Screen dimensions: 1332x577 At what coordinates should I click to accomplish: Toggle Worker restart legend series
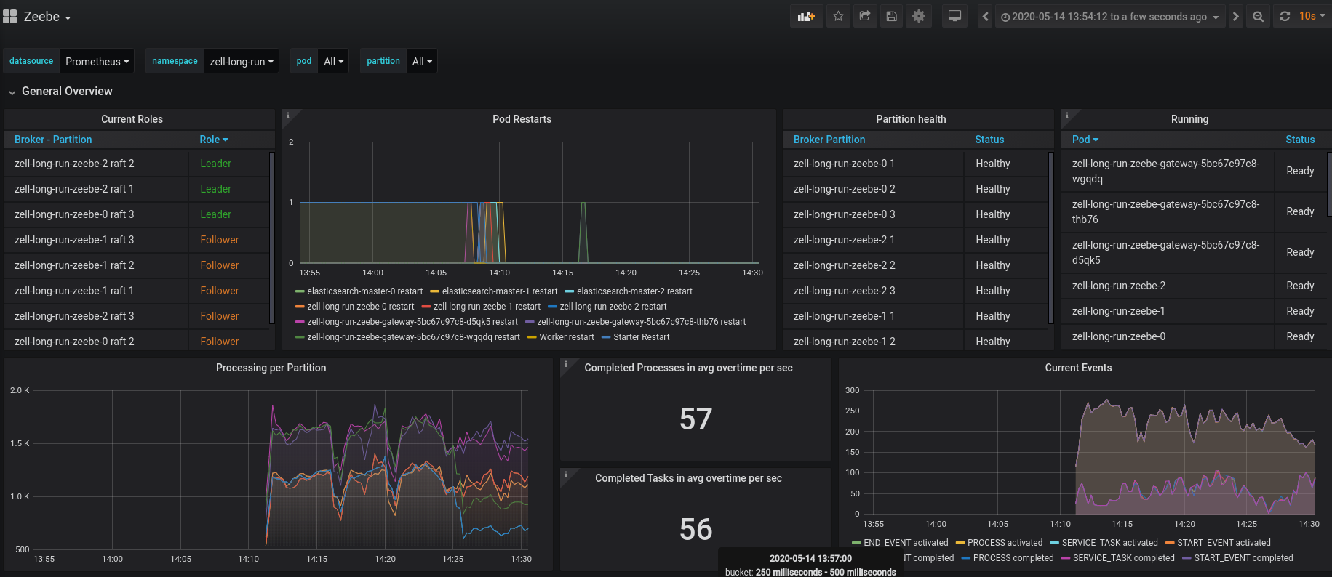567,337
